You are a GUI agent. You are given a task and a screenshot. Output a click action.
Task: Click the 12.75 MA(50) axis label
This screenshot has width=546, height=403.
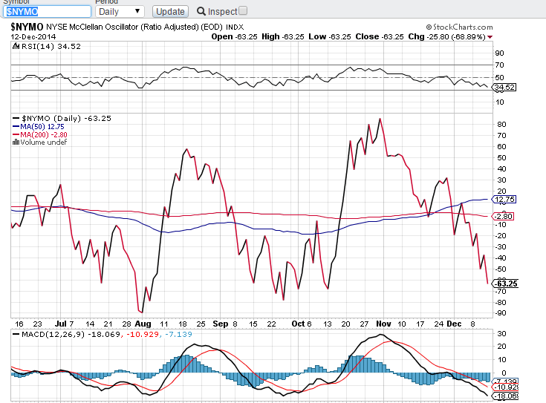504,200
